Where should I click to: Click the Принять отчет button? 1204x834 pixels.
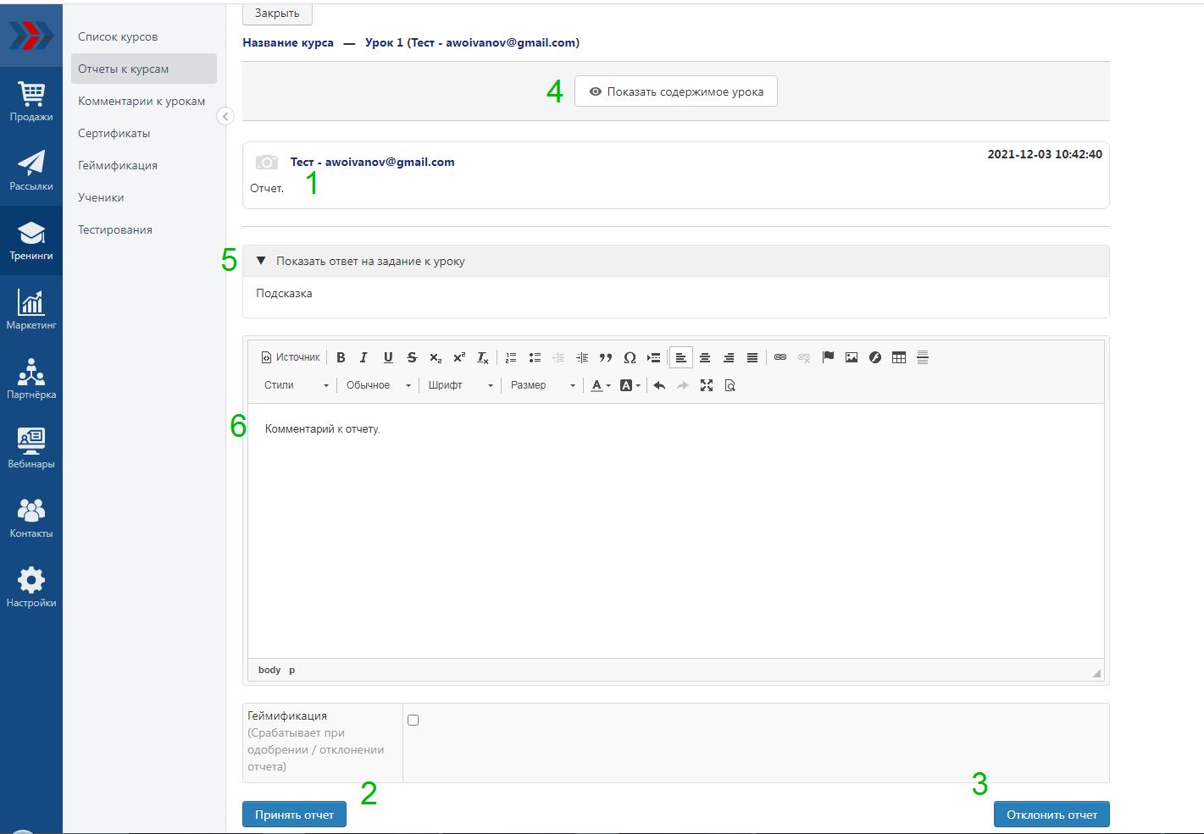click(294, 815)
